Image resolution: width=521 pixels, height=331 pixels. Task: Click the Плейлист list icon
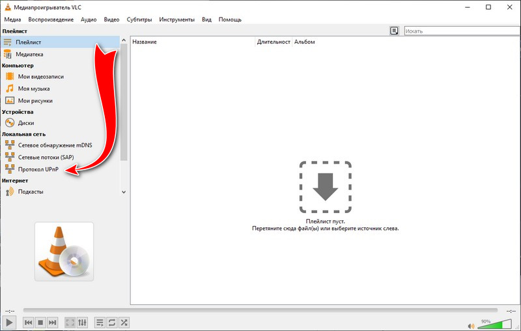point(7,42)
